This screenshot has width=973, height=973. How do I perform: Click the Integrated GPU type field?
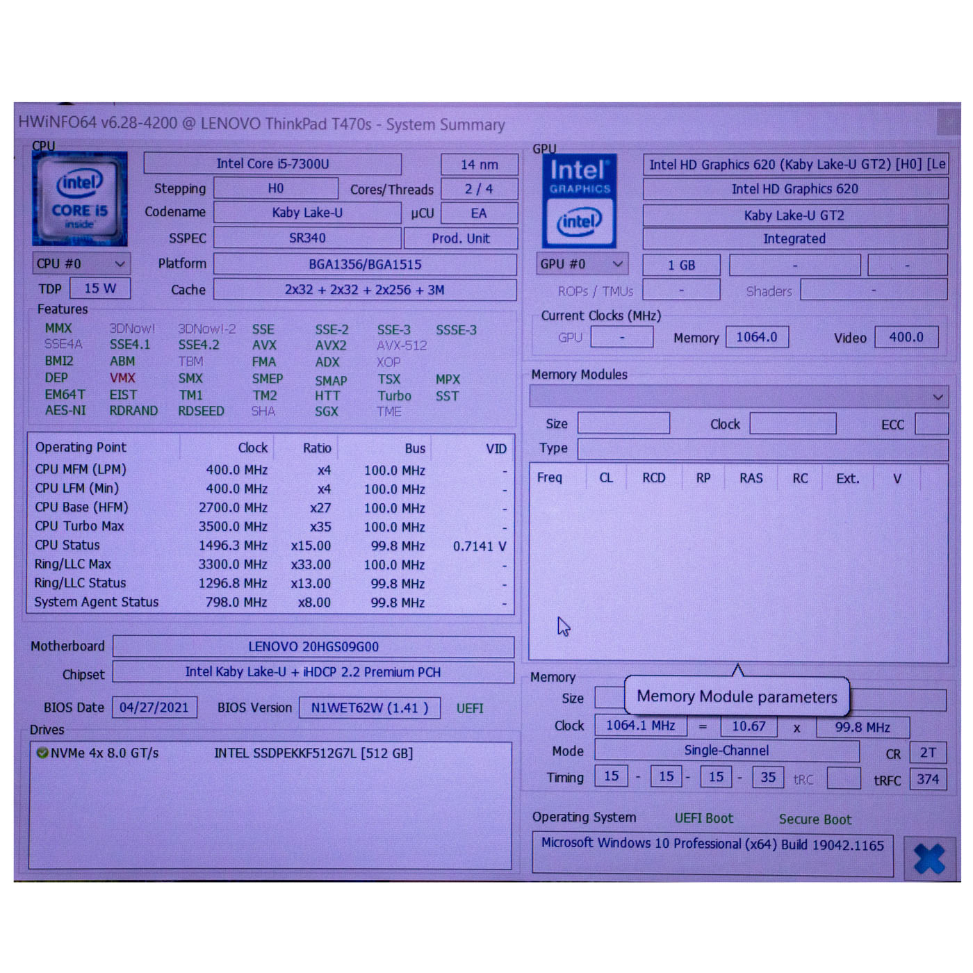795,238
